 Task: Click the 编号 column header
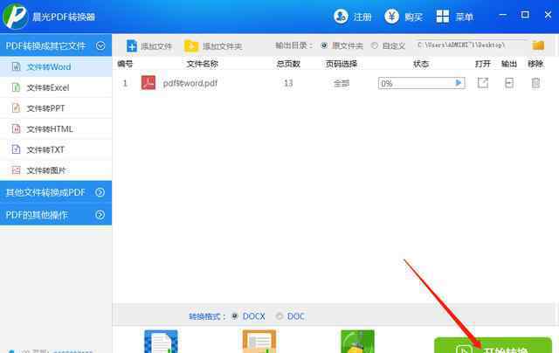coord(125,64)
